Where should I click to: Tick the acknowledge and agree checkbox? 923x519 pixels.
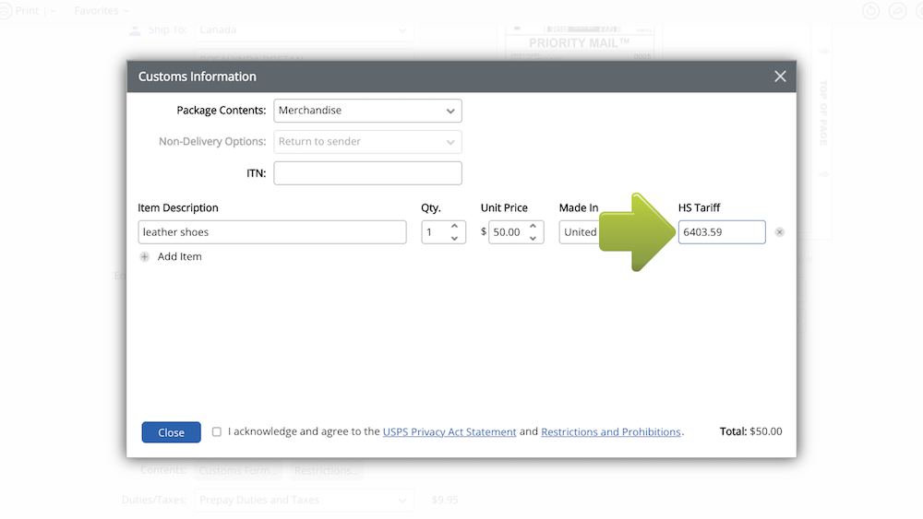pos(217,431)
